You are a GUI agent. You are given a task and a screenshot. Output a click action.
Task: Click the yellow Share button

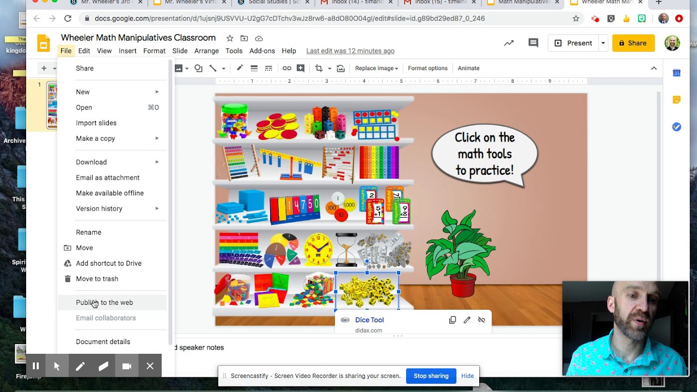point(633,43)
